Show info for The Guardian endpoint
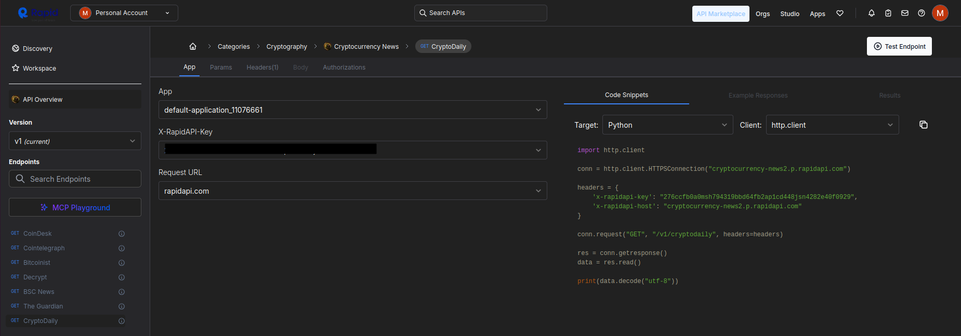The image size is (961, 336). [122, 306]
